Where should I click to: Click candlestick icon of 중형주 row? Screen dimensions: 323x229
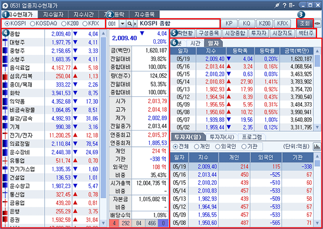pyautogui.click(x=5, y=51)
